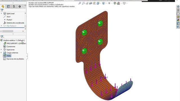Click the feature tree scroll-down arrow
The height and width of the screenshot is (101, 180).
(x=25, y=29)
